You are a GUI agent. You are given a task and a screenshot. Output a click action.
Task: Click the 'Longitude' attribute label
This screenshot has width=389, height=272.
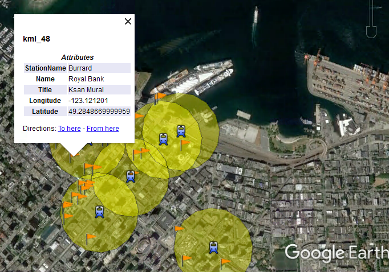[x=45, y=101]
